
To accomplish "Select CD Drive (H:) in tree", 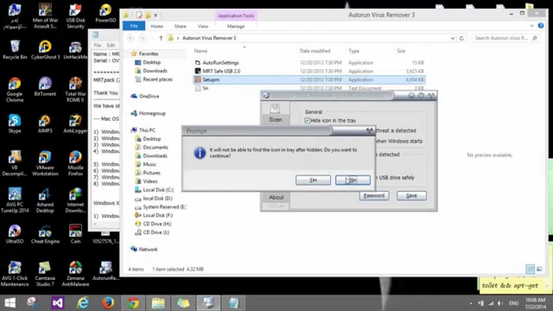I will click(x=157, y=224).
